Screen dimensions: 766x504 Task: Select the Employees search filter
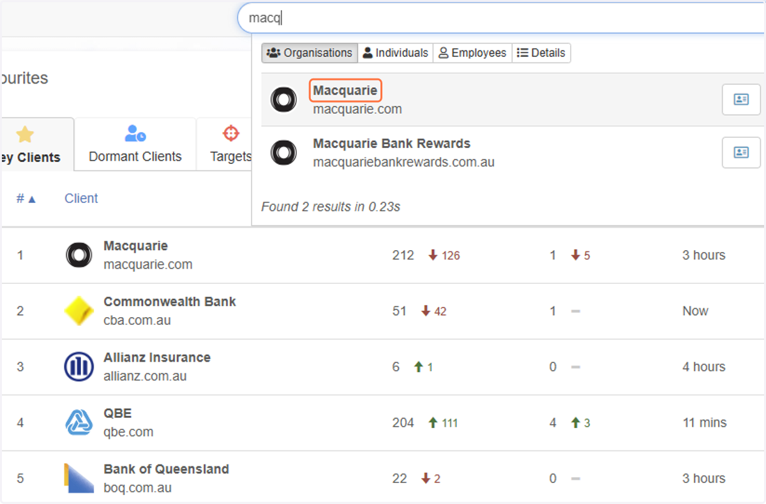pos(472,53)
